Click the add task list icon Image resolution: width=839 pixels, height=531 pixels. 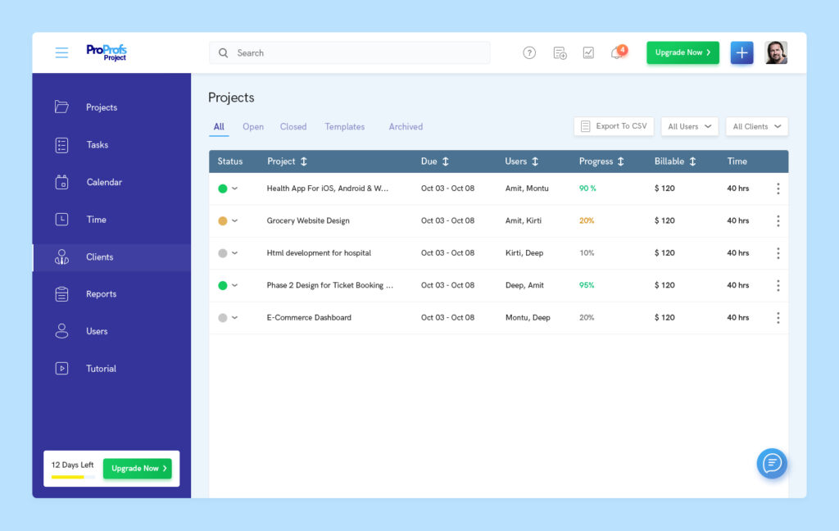(x=560, y=53)
